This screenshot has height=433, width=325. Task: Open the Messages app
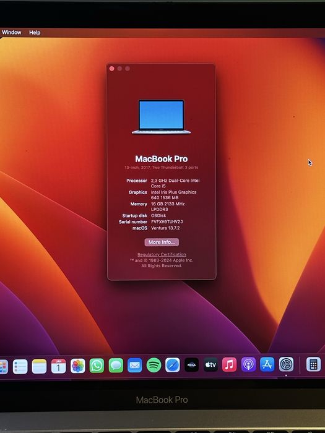click(x=116, y=366)
